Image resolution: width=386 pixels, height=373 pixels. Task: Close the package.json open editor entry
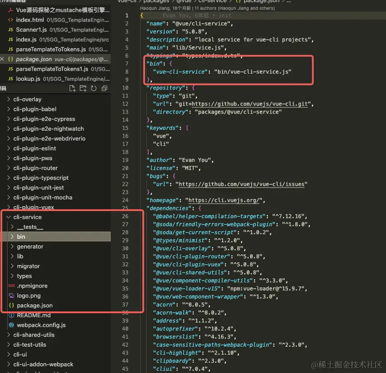2,59
